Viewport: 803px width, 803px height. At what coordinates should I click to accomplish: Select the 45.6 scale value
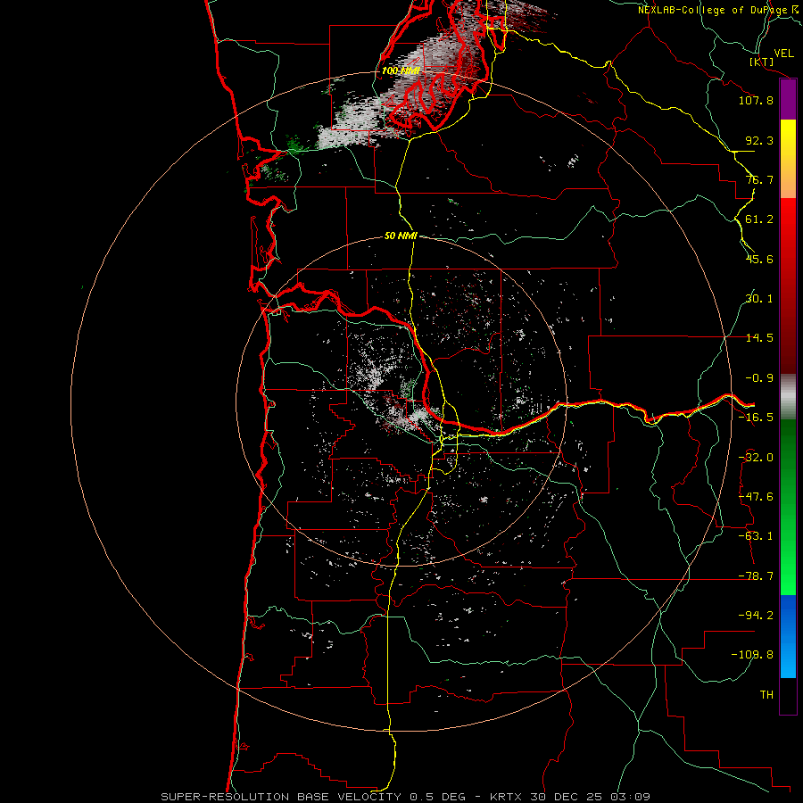click(759, 259)
